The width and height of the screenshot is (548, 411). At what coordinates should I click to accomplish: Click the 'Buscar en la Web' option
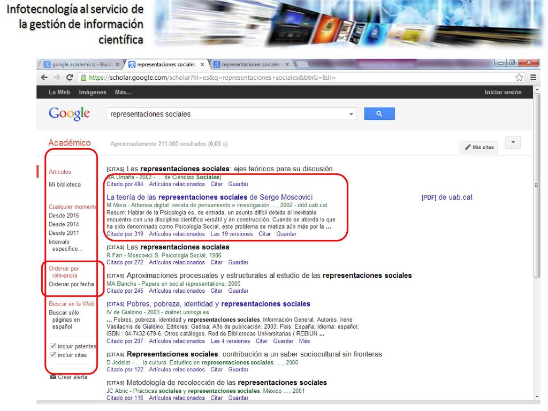pos(72,304)
